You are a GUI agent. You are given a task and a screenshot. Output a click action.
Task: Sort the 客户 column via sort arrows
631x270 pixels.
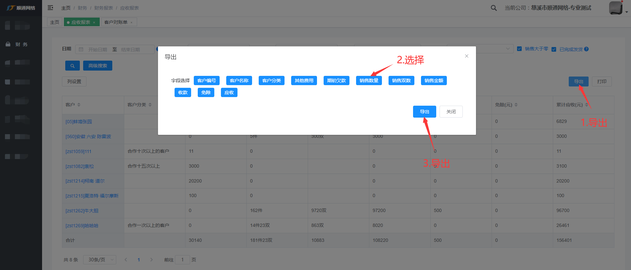point(79,105)
